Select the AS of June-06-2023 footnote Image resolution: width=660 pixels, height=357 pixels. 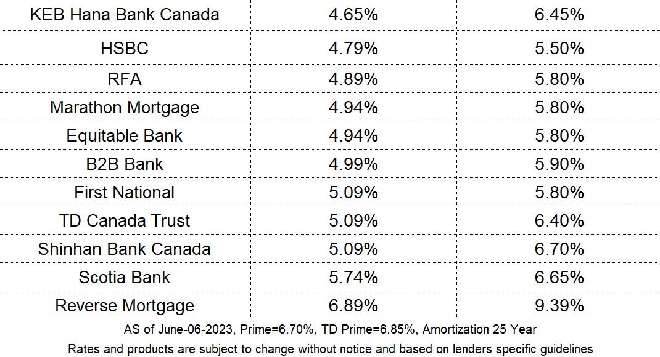[330, 329]
